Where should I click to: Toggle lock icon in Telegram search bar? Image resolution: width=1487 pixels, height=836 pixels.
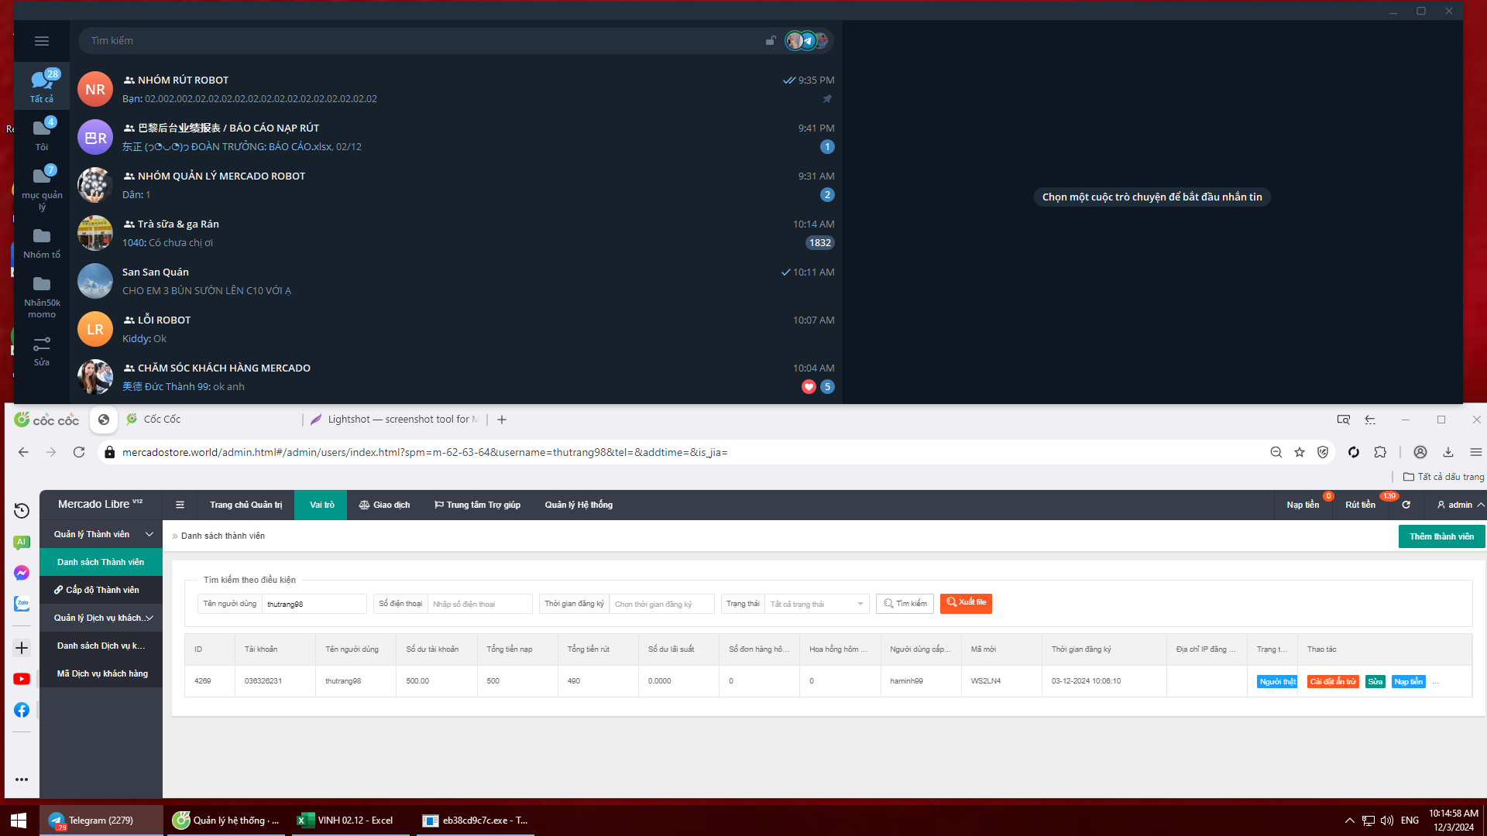click(x=771, y=41)
